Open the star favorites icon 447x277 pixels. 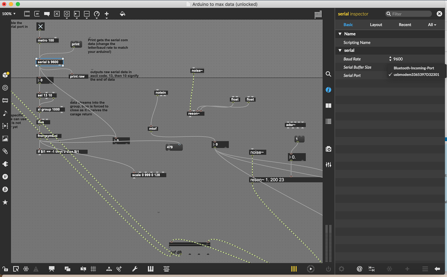click(x=5, y=202)
